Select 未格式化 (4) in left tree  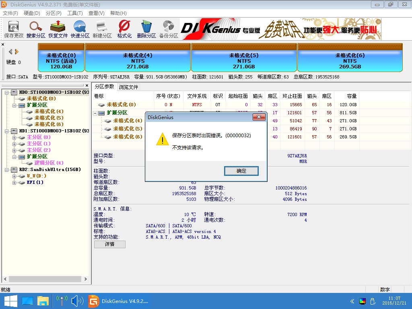[x=49, y=111]
